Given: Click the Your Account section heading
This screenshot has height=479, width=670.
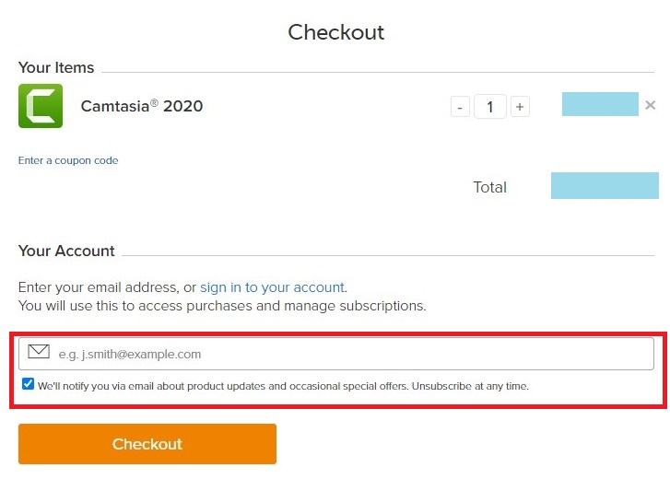Looking at the screenshot, I should click(66, 251).
